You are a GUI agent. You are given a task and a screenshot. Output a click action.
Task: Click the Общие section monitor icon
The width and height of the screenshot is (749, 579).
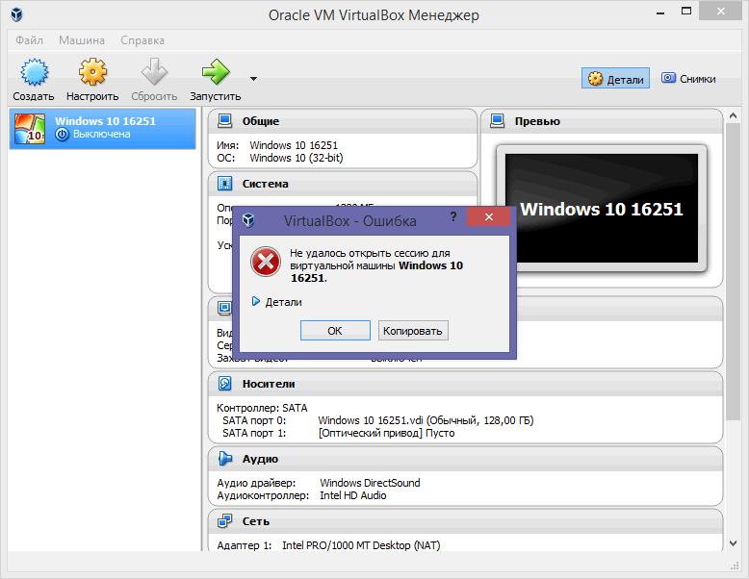[x=224, y=121]
